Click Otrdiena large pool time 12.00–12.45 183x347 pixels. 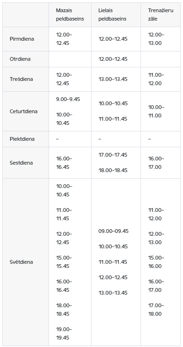pyautogui.click(x=113, y=59)
